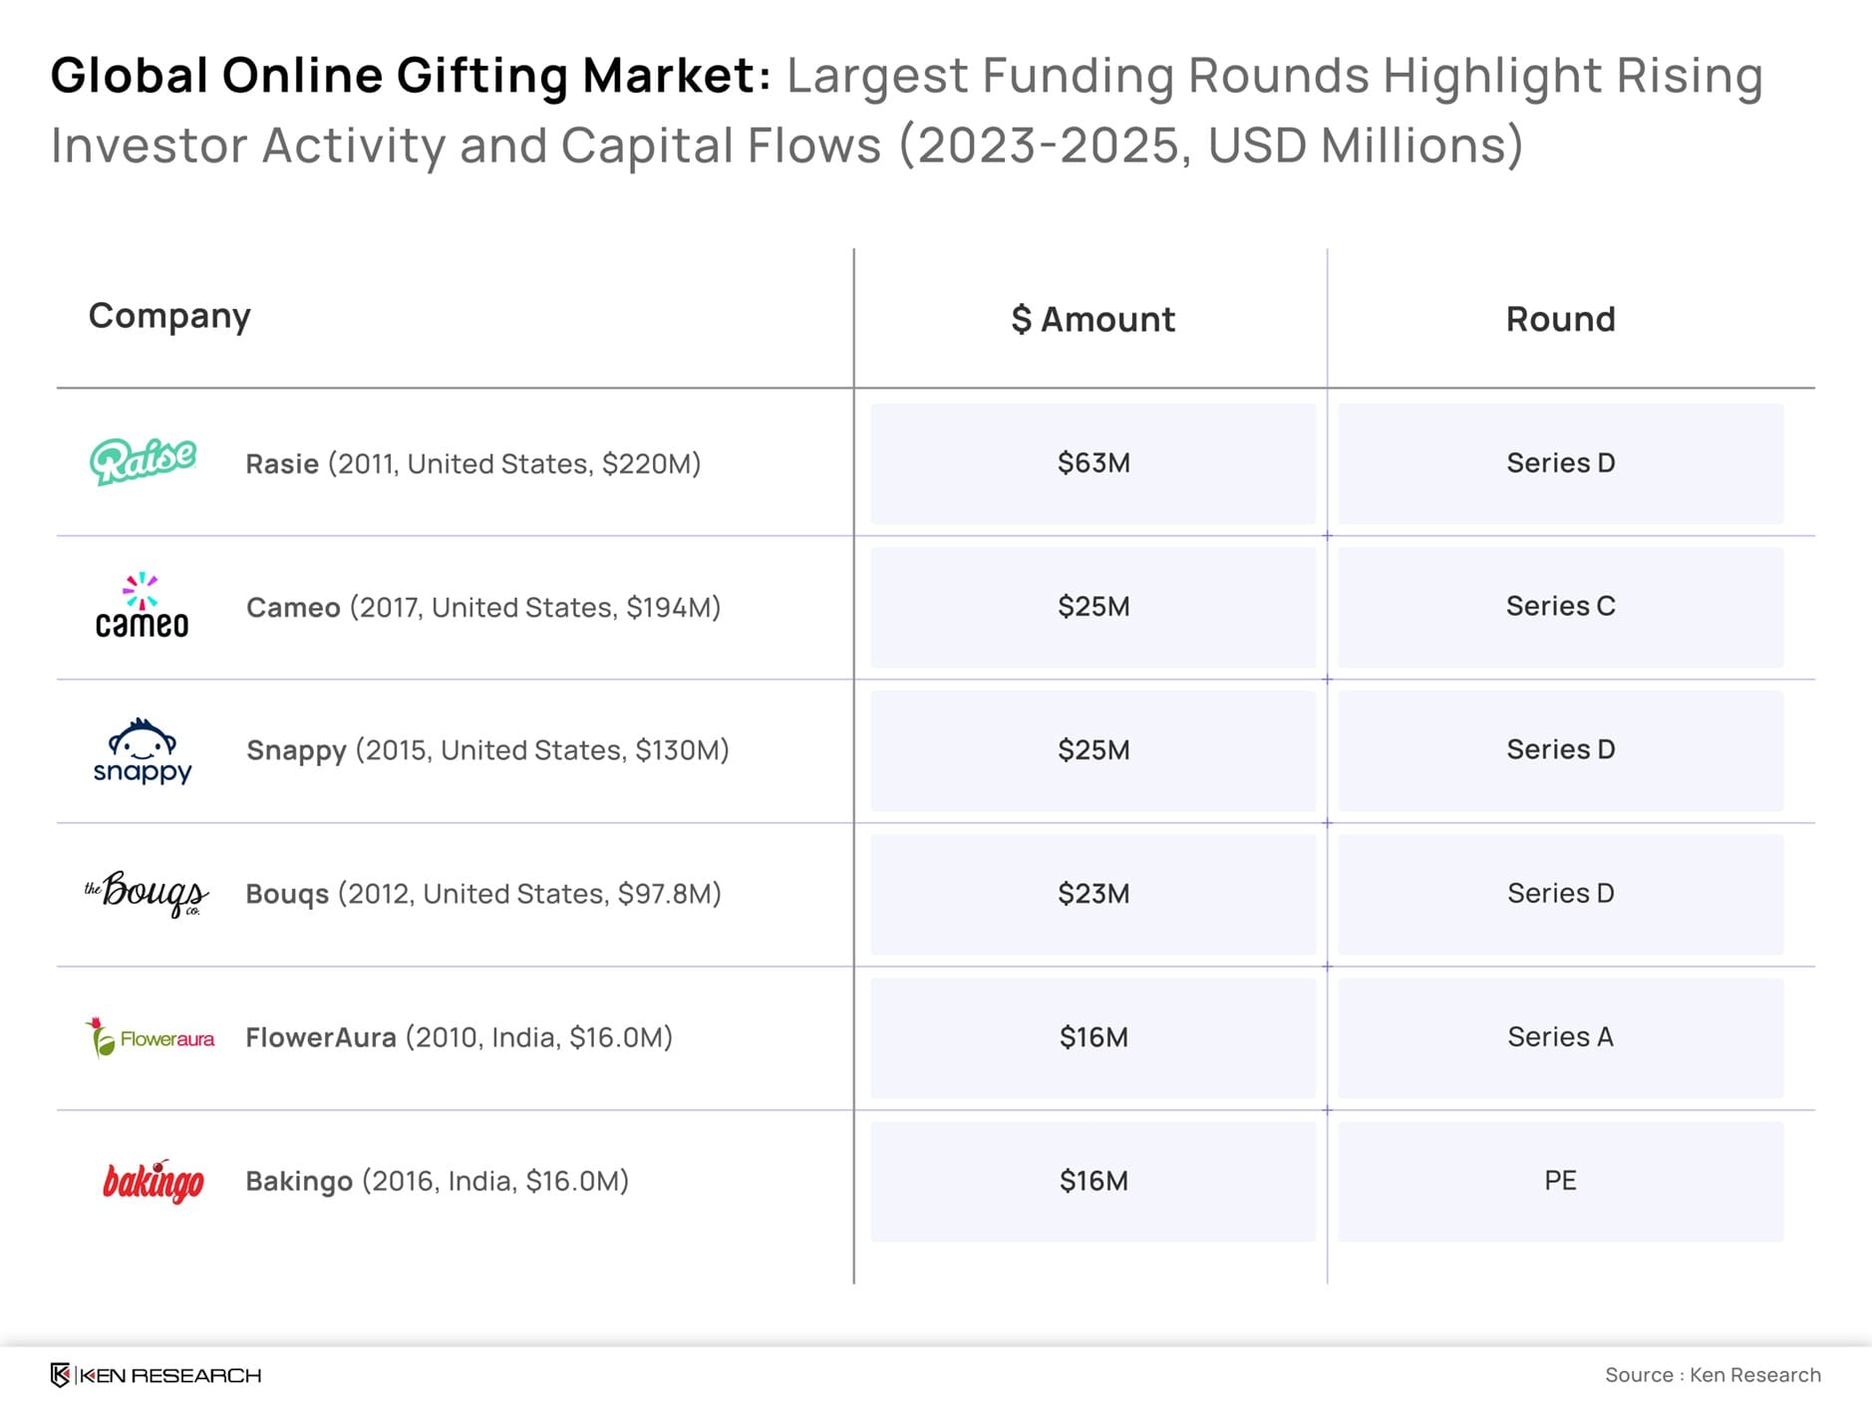Click Series D in the Rasie row
The image size is (1872, 1404).
point(1561,463)
